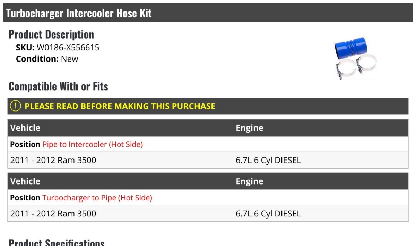Click the second 6.7L 6 Cyl DIESEL engine cell
This screenshot has height=246, width=416.
[x=268, y=213]
